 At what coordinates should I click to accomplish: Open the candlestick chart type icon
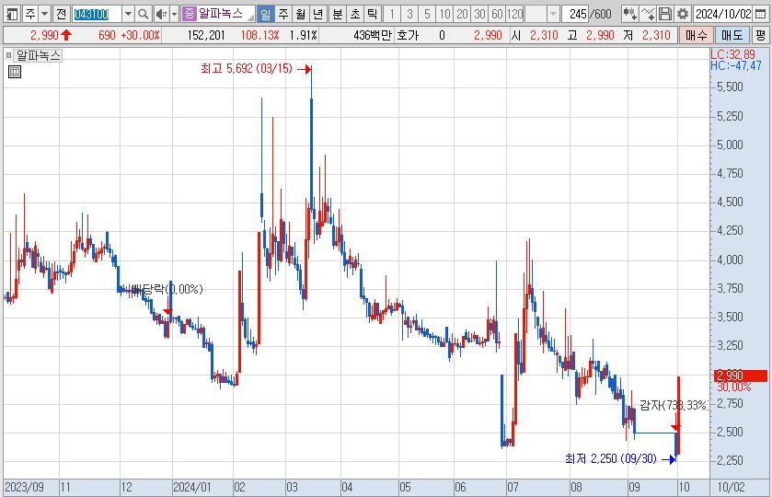[x=628, y=14]
